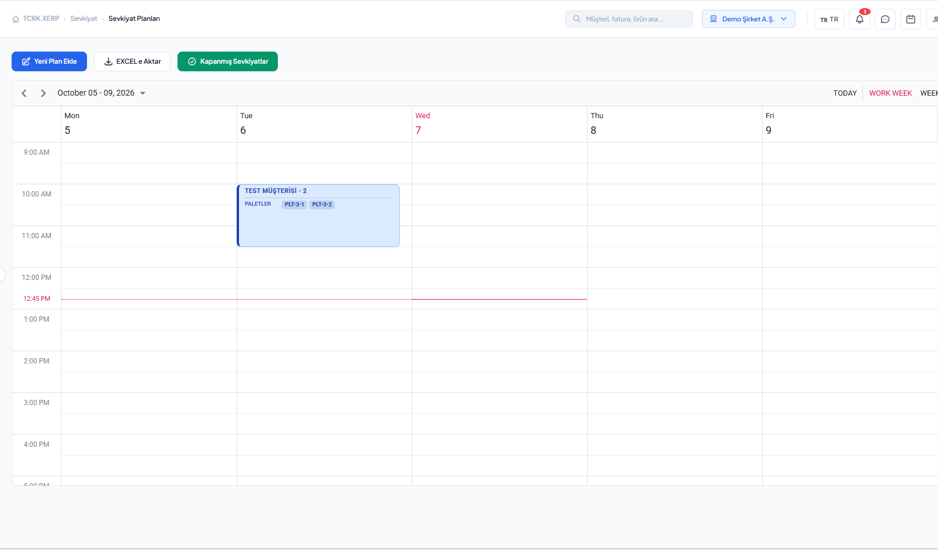938x550 pixels.
Task: Select the Tue 6 day header
Action: tap(324, 124)
